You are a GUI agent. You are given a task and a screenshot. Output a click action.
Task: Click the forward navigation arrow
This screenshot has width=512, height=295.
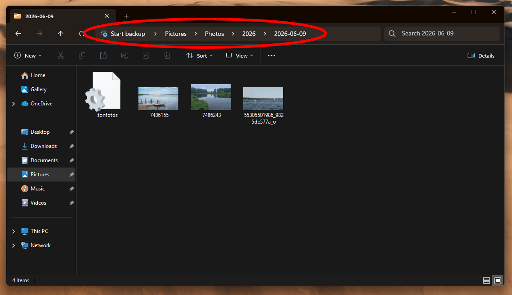click(39, 34)
